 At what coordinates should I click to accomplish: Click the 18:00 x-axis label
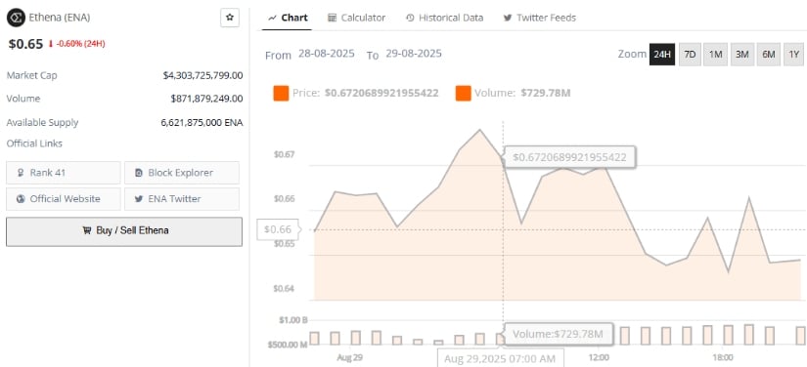point(723,357)
